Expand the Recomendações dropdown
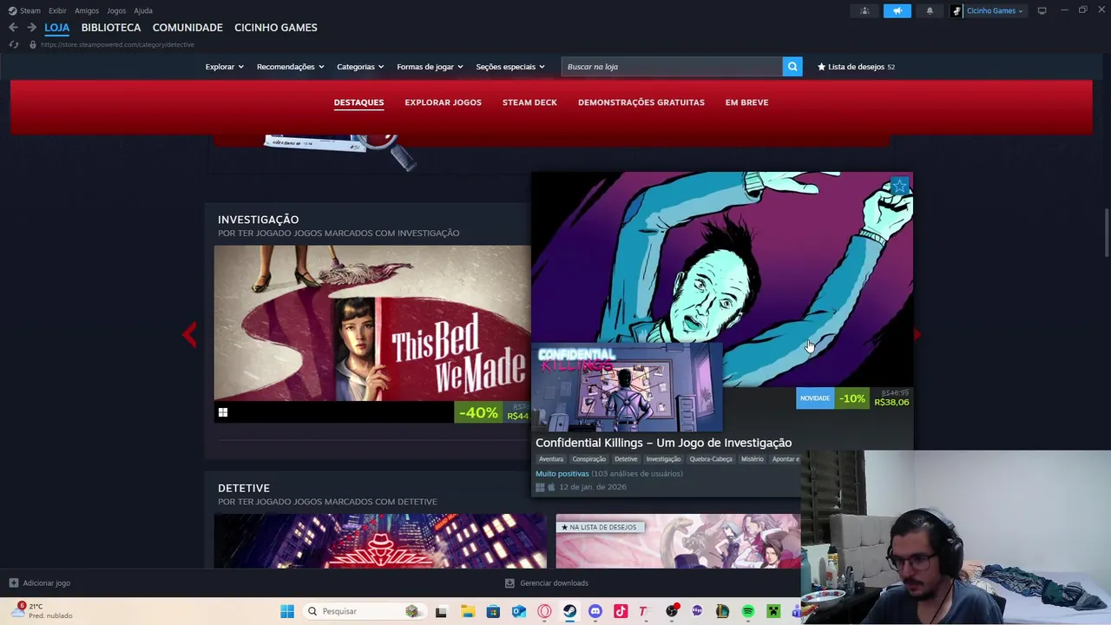The height and width of the screenshot is (625, 1111). [290, 67]
